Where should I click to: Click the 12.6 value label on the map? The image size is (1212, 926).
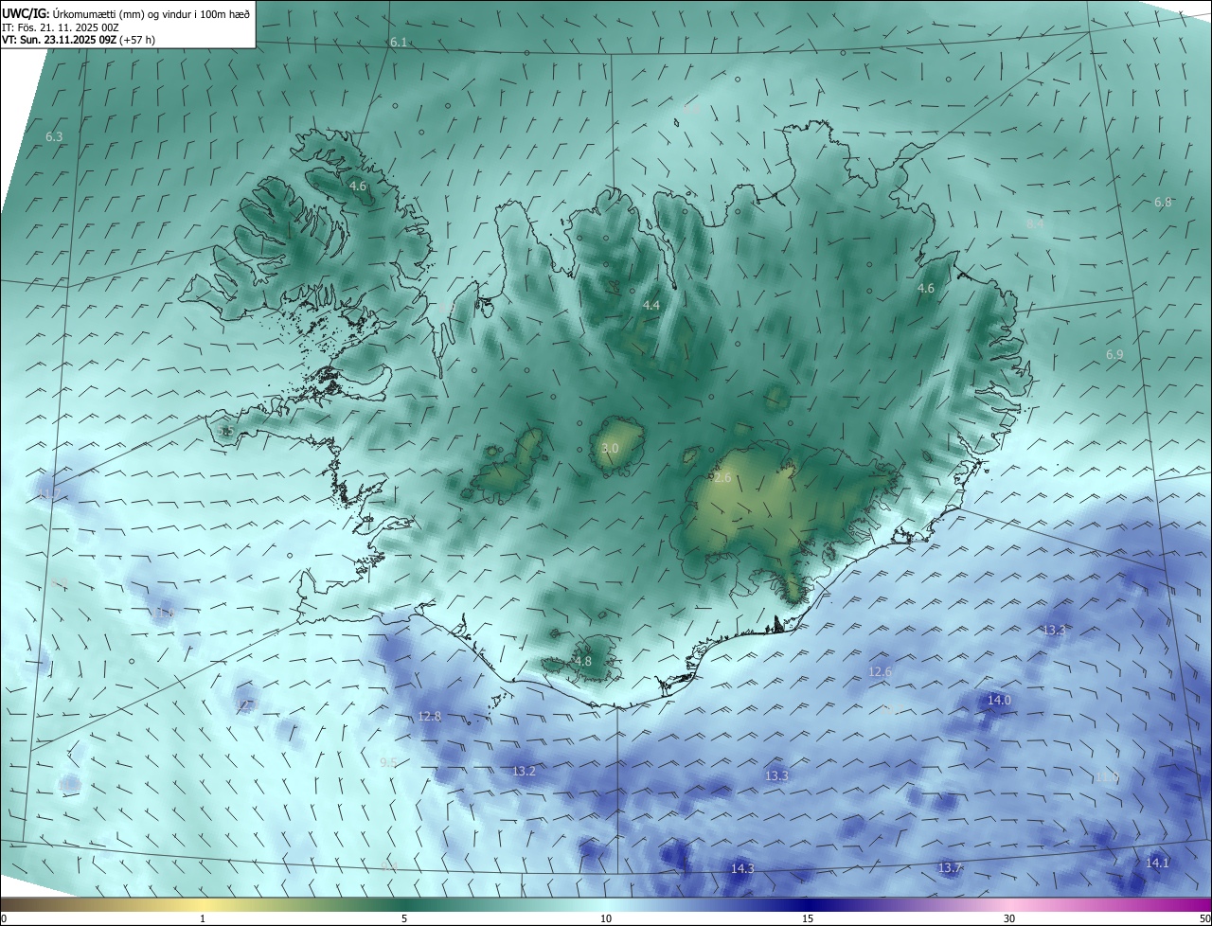tap(881, 671)
